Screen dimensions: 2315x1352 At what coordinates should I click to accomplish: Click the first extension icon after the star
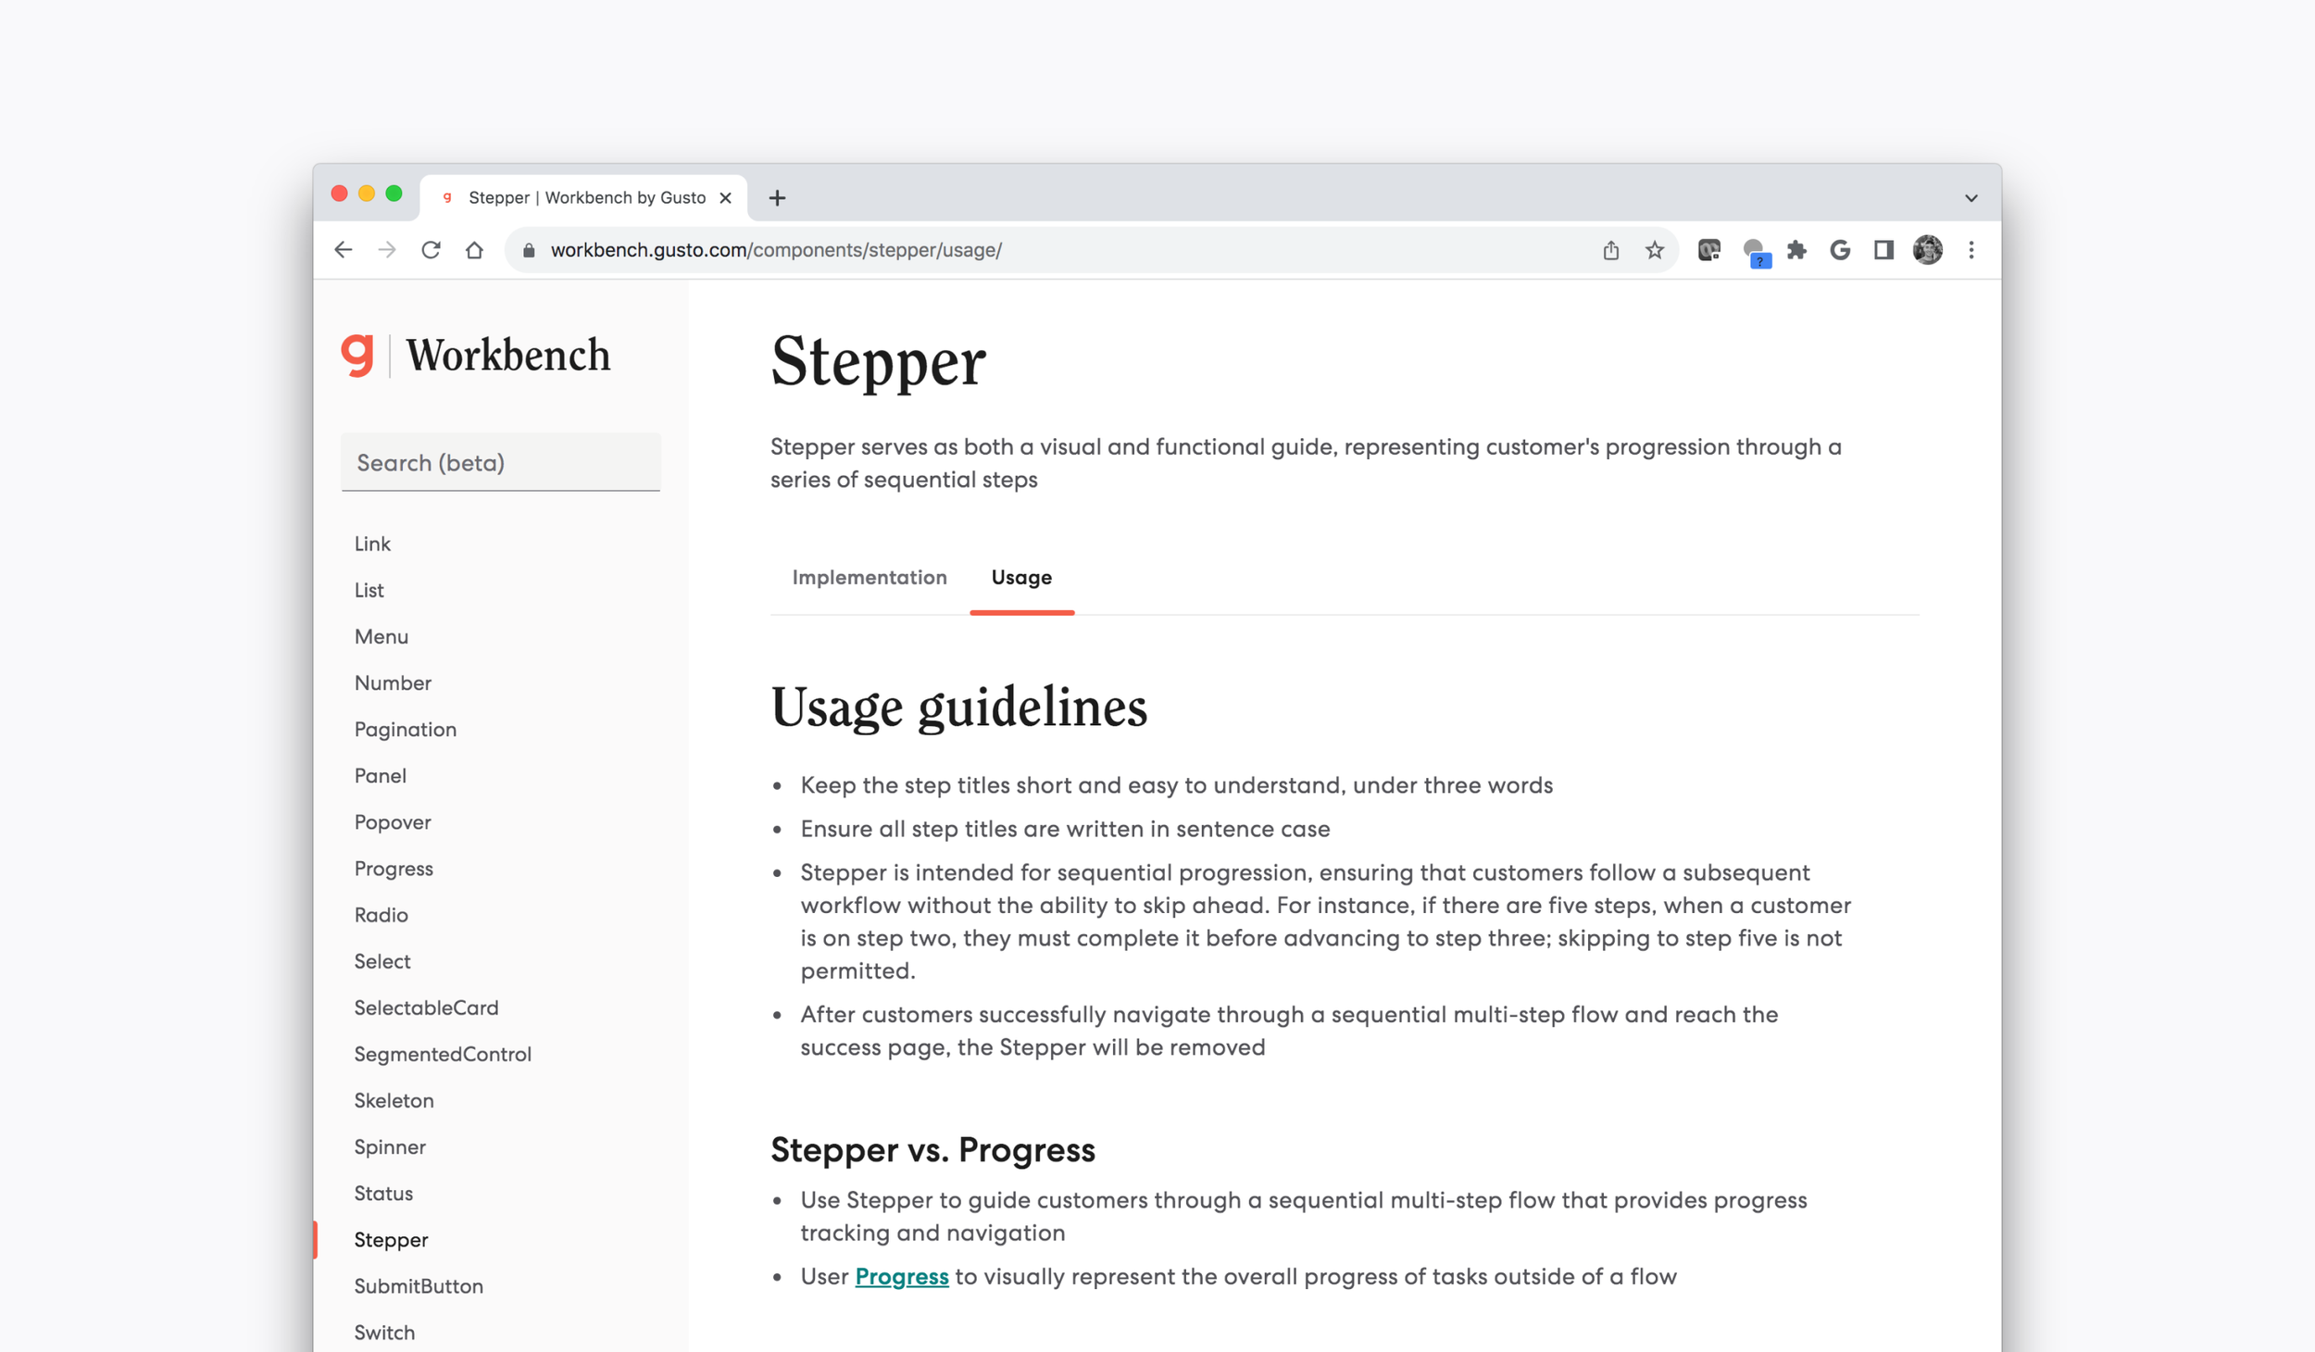(1709, 250)
